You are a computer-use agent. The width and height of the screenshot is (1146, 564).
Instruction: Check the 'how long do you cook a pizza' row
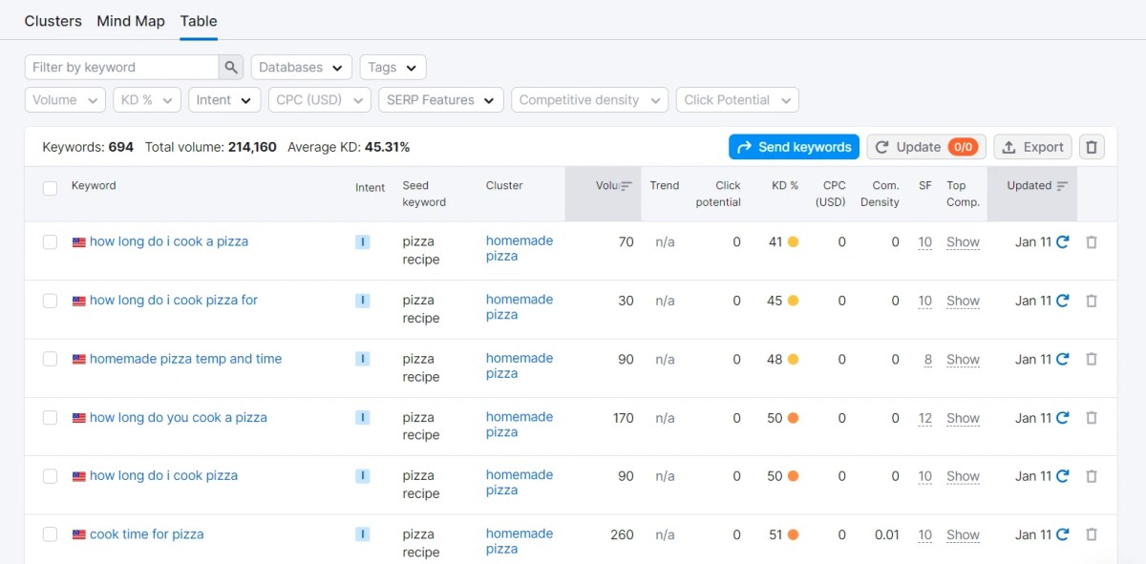pos(51,418)
